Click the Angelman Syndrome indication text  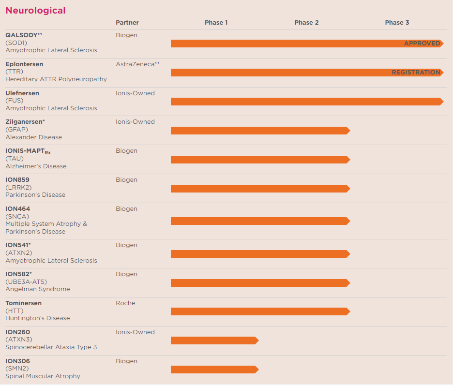38,289
